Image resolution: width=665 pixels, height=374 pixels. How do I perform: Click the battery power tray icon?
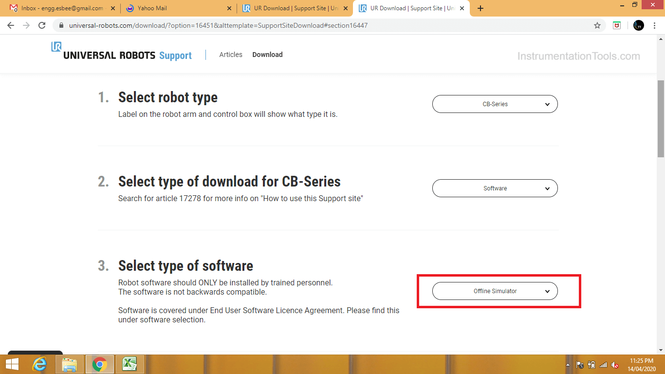coord(591,364)
